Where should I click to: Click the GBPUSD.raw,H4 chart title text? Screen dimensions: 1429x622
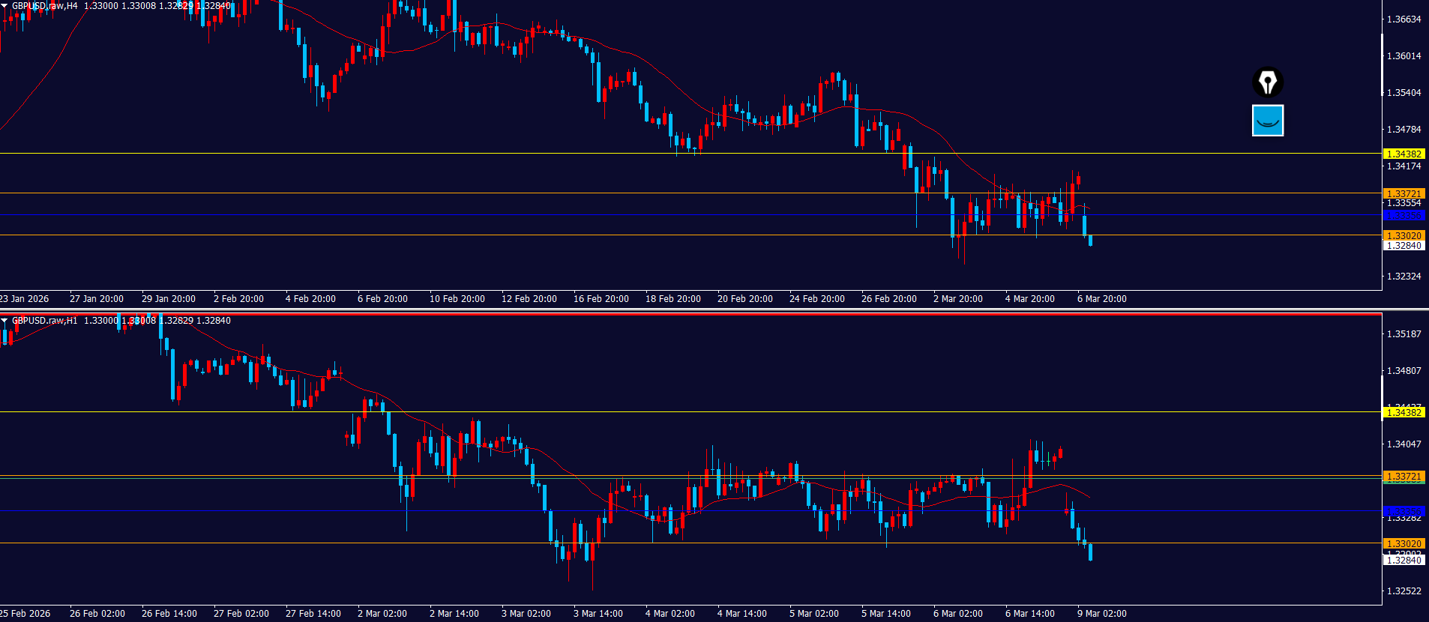click(44, 6)
